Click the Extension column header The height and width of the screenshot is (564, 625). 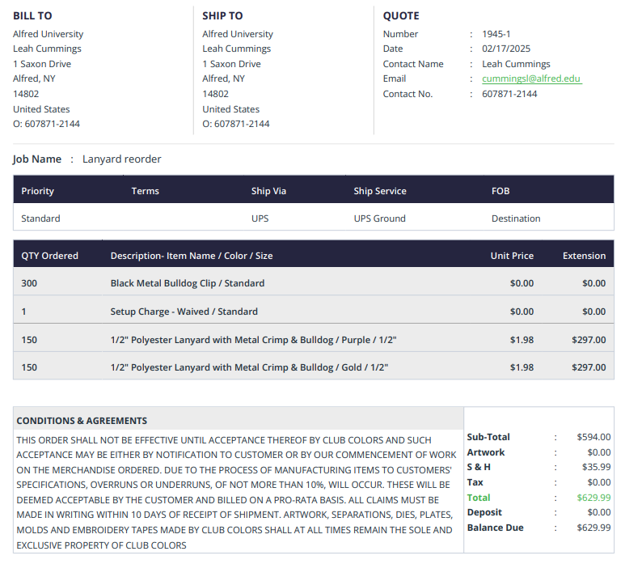(584, 256)
